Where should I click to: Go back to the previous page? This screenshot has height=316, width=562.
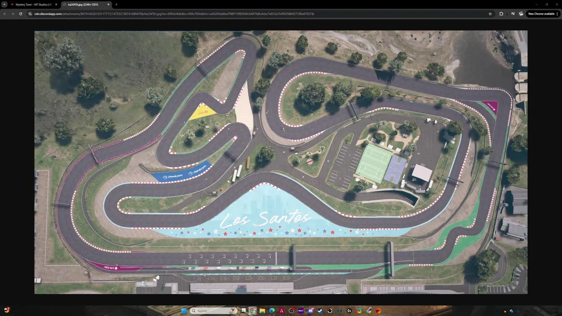pos(5,14)
